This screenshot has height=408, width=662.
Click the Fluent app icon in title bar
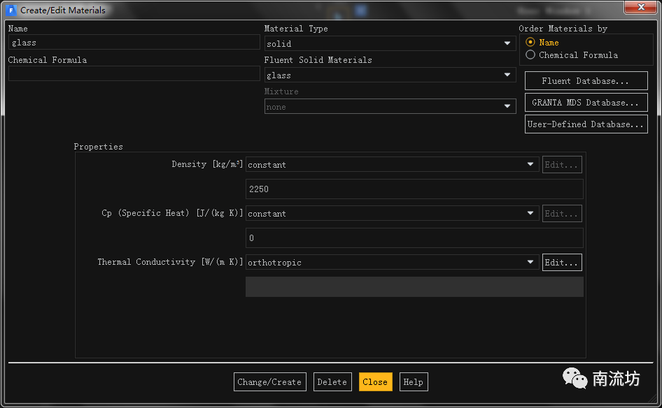(x=11, y=10)
